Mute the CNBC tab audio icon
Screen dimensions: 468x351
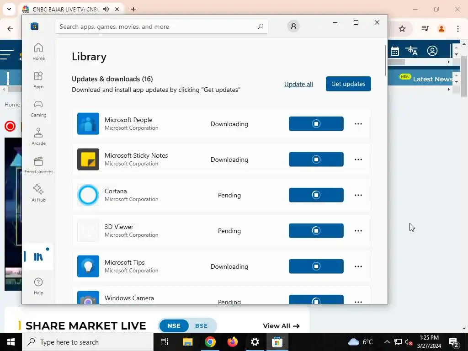(x=106, y=9)
